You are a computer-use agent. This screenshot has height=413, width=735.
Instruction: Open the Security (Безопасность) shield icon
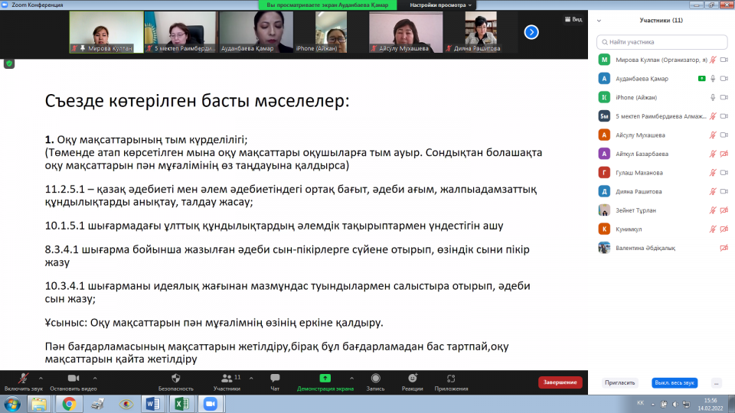click(175, 378)
